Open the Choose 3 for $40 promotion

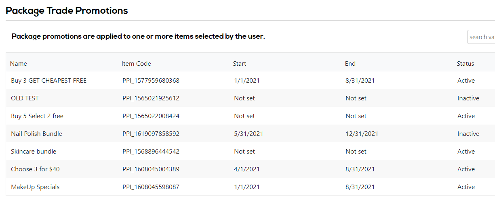[x=35, y=169]
